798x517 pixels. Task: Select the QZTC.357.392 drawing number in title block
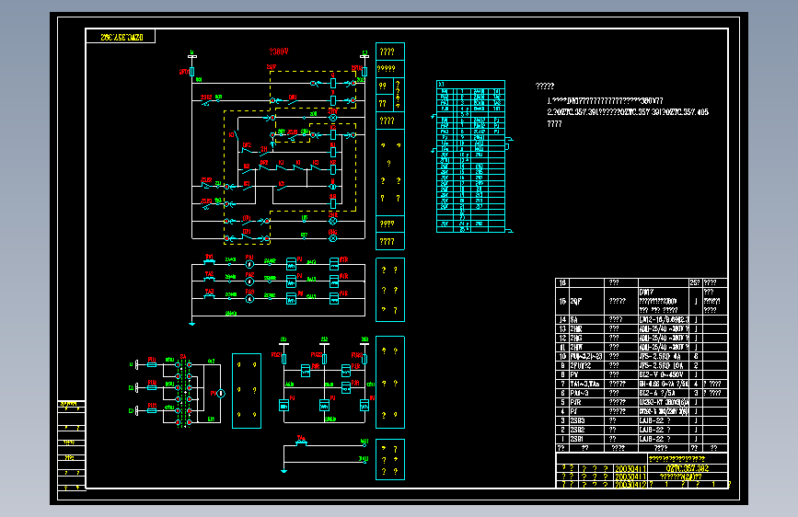point(687,468)
